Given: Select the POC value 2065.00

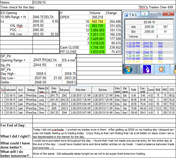Looking at the screenshot, I should (38, 30).
